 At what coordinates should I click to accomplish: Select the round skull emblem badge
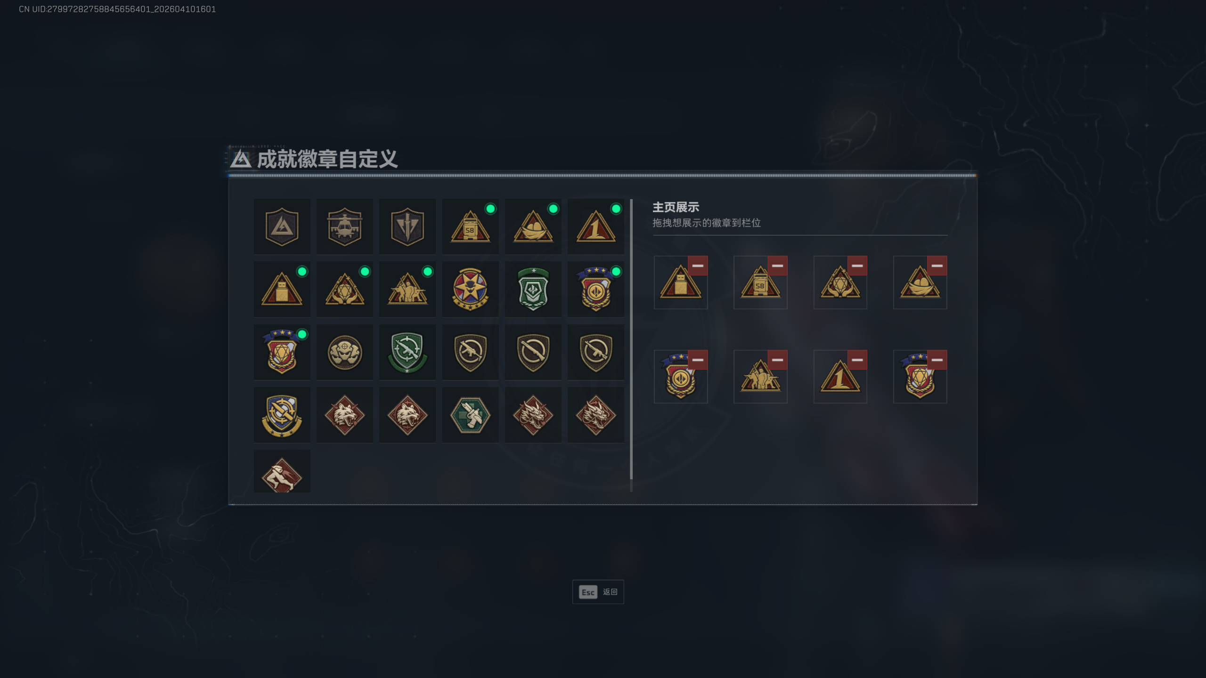344,352
